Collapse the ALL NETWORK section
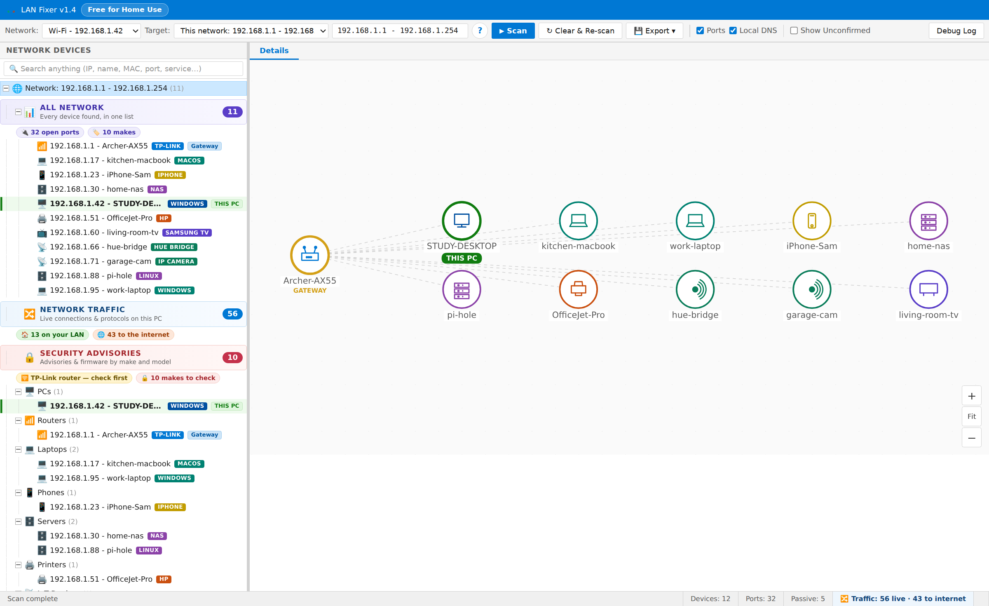989x606 pixels. 18,112
